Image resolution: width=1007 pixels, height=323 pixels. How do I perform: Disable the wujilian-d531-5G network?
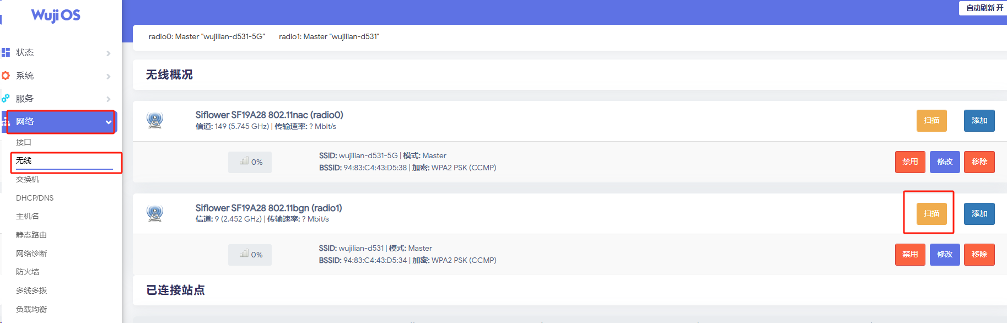pyautogui.click(x=909, y=162)
